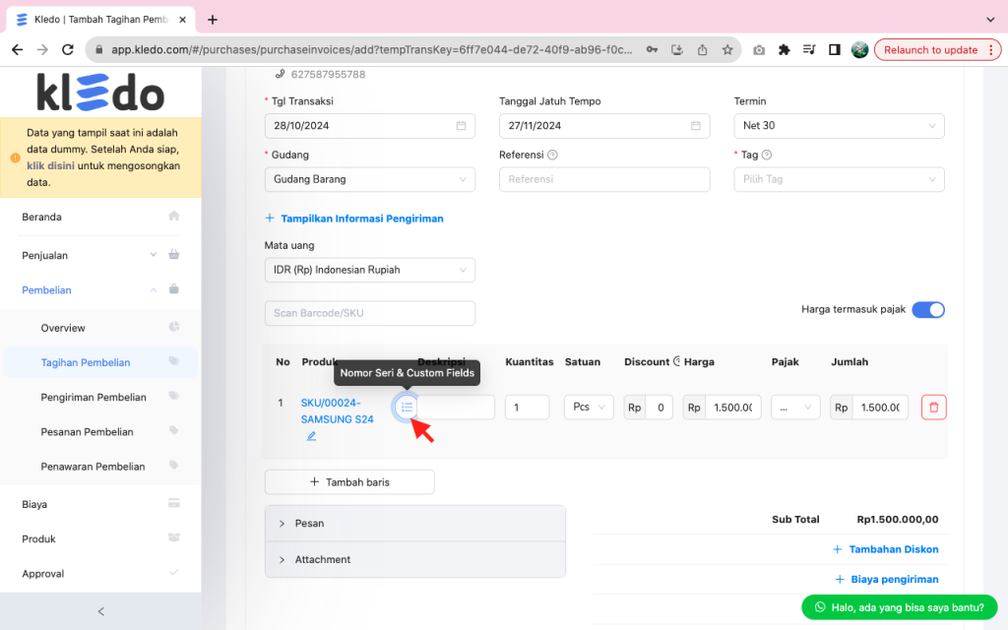Click the browser address bar URL
Viewport: 1008px width, 630px height.
click(371, 49)
